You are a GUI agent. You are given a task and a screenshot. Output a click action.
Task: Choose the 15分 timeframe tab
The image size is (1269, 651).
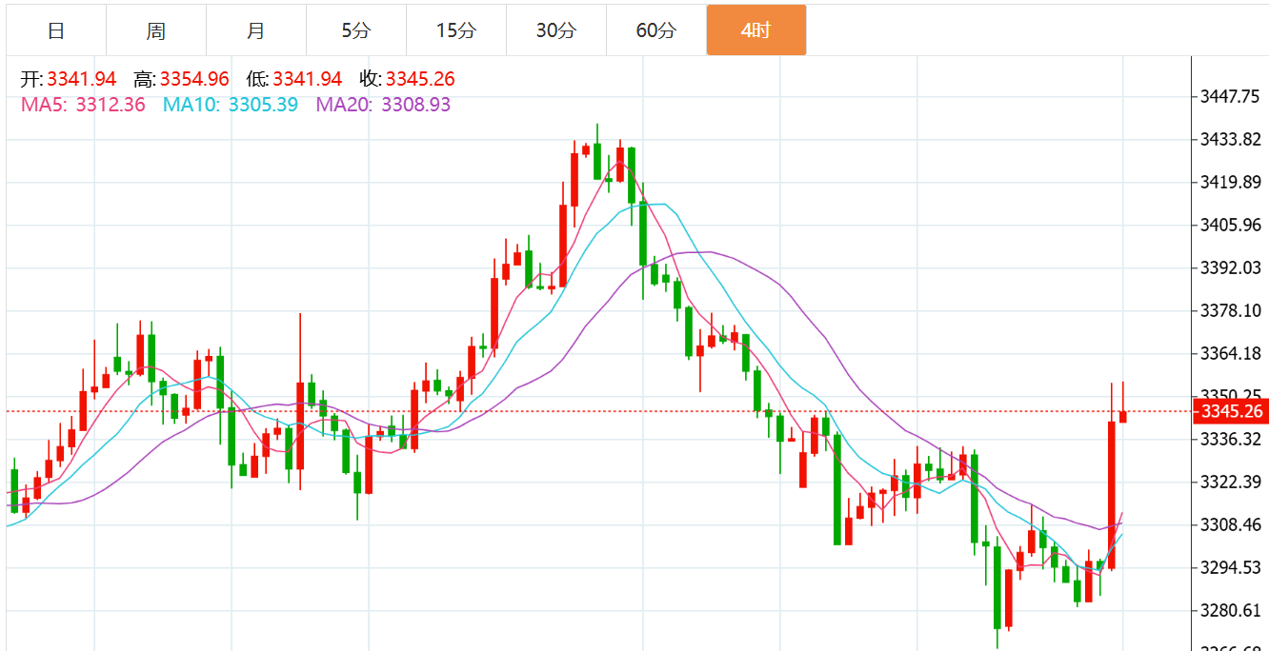[x=456, y=30]
